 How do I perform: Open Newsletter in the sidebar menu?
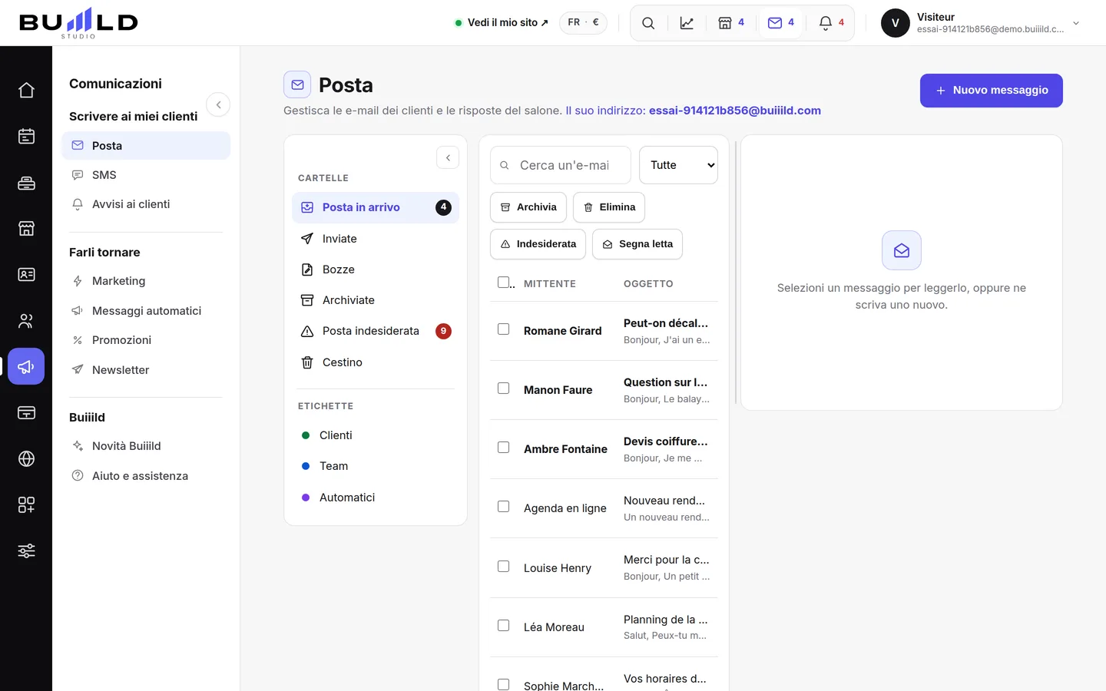pyautogui.click(x=146, y=370)
